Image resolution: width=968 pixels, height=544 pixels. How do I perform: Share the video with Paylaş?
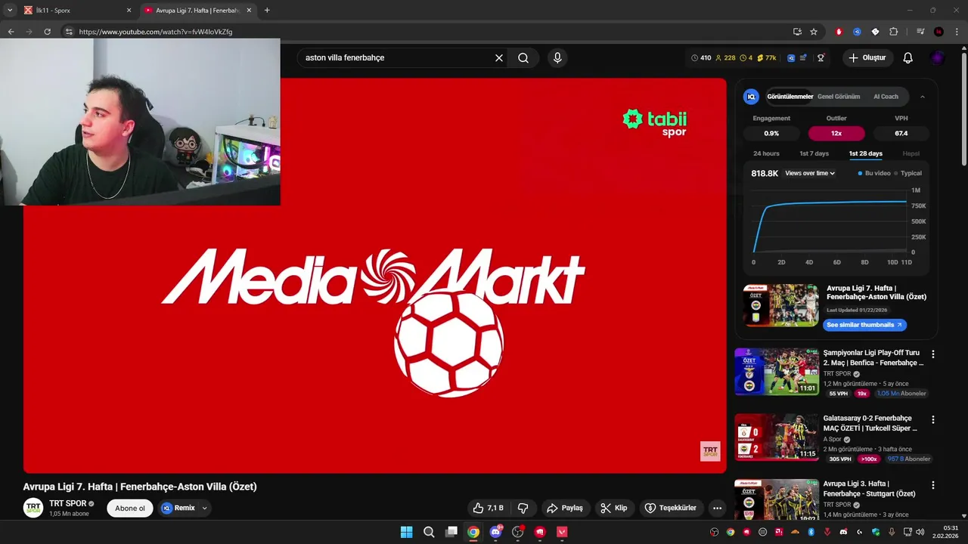[565, 508]
